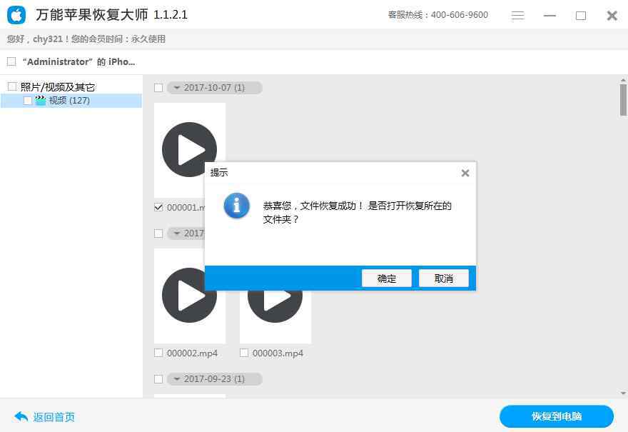Screen dimensions: 628x432
Task: Click the blue info icon in dialog
Action: coord(236,206)
